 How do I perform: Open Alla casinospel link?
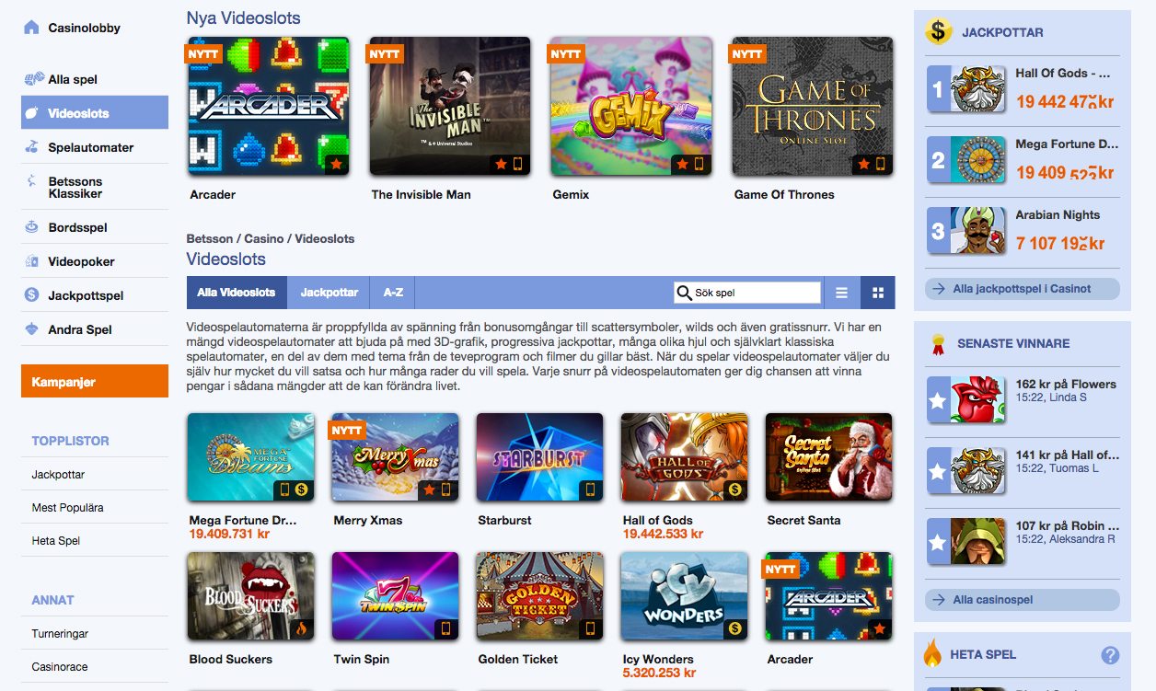[1022, 600]
